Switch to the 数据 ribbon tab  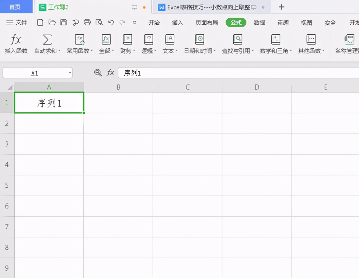[260, 23]
